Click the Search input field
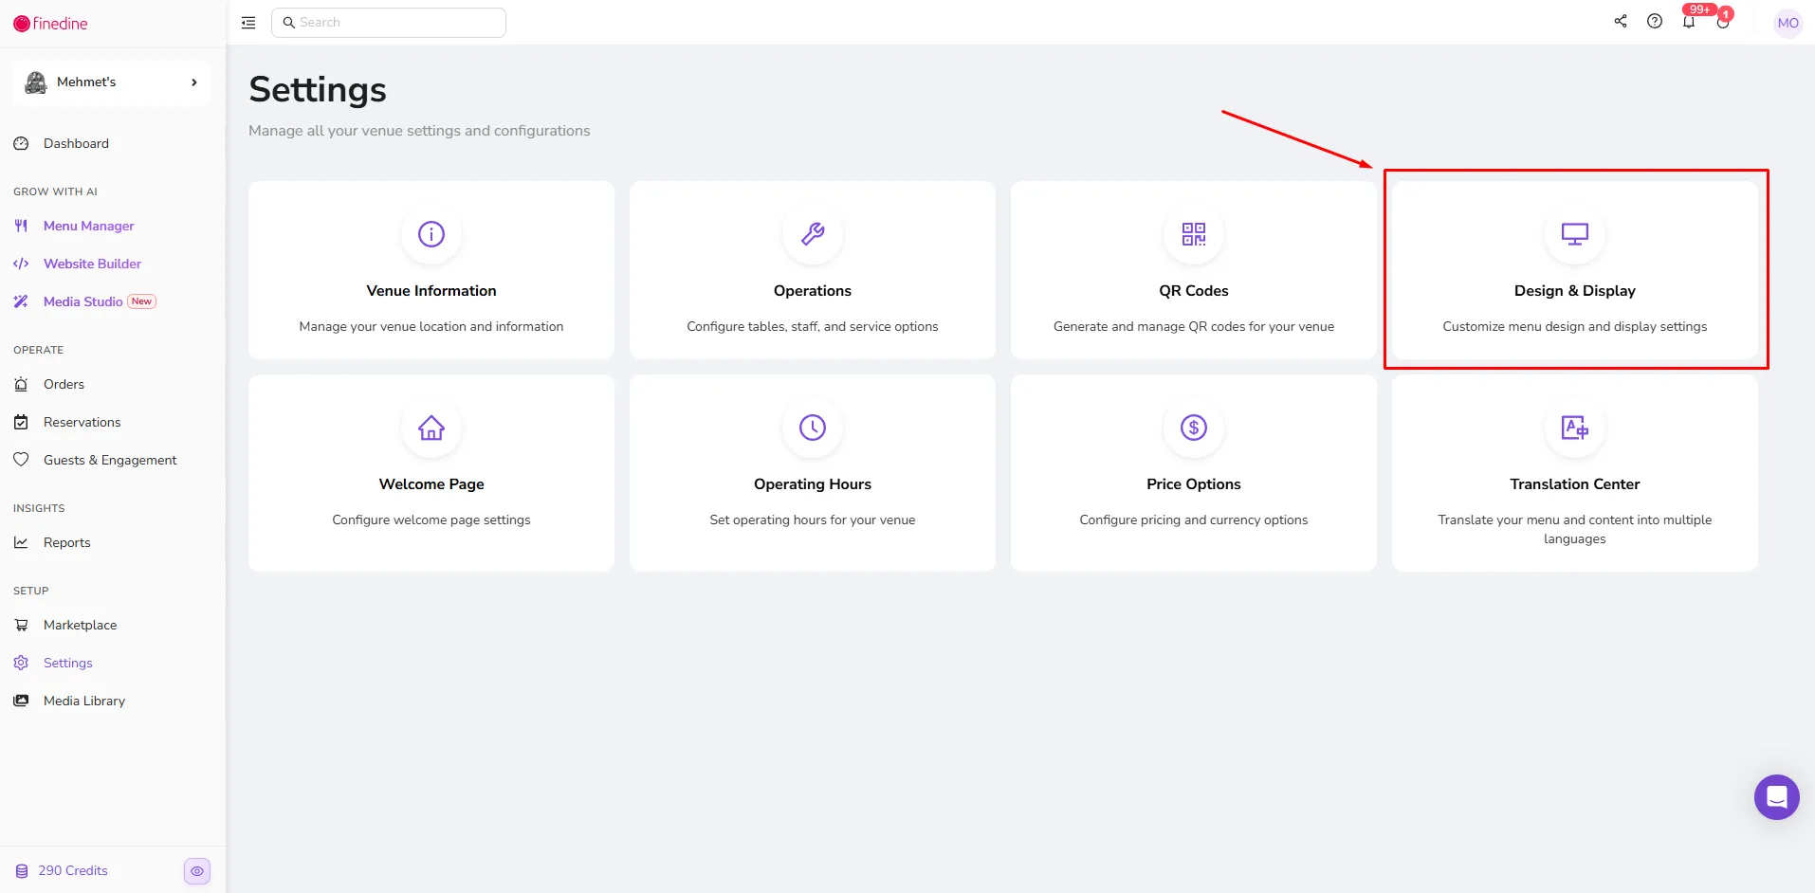 pyautogui.click(x=389, y=23)
